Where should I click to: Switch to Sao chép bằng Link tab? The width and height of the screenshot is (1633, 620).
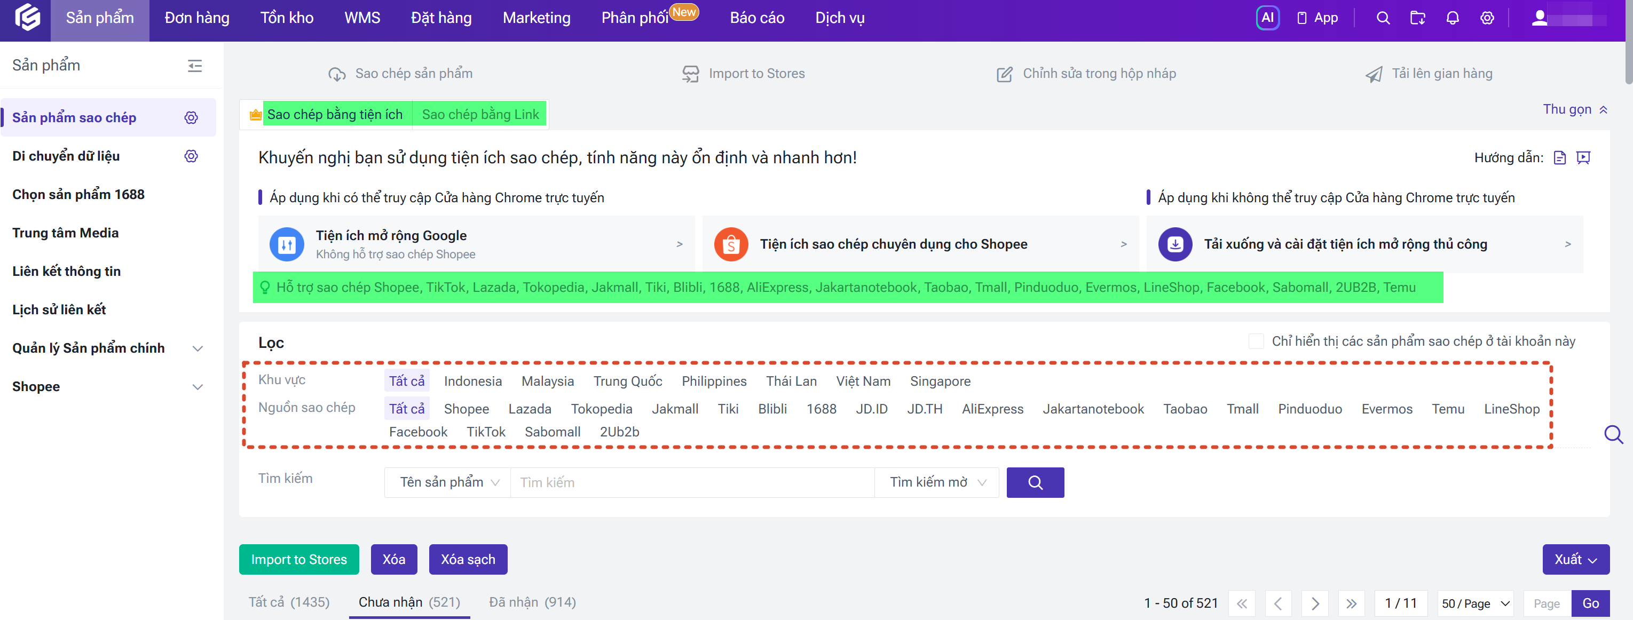[x=480, y=115]
